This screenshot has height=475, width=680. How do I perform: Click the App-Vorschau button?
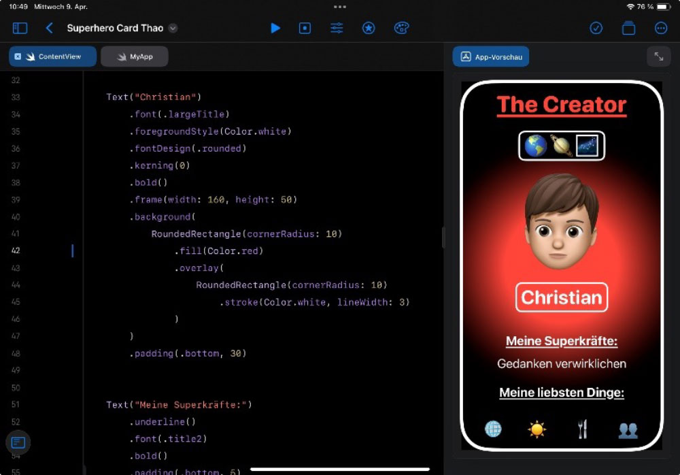(x=491, y=57)
